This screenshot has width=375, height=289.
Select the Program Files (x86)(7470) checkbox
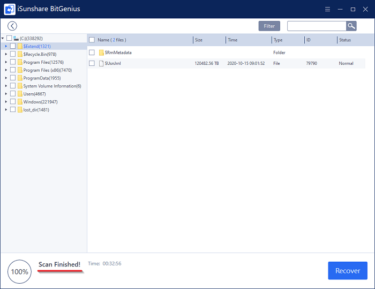[x=13, y=70]
